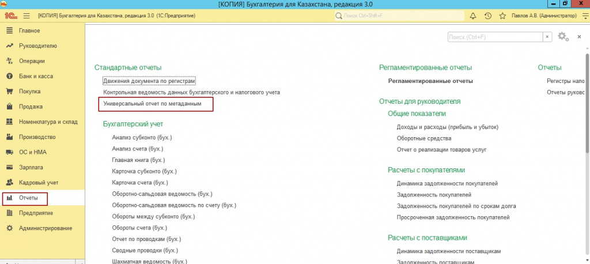Open the main menu hamburger icon
This screenshot has height=264, width=590.
[27, 16]
